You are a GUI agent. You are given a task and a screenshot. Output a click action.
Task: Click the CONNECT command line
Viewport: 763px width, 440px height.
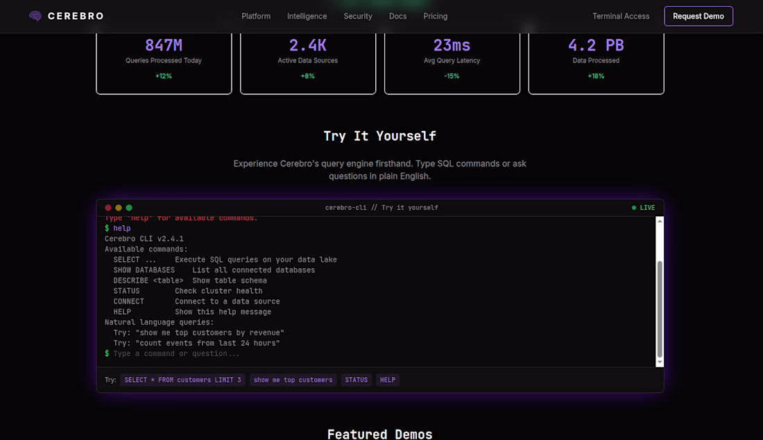pos(196,301)
